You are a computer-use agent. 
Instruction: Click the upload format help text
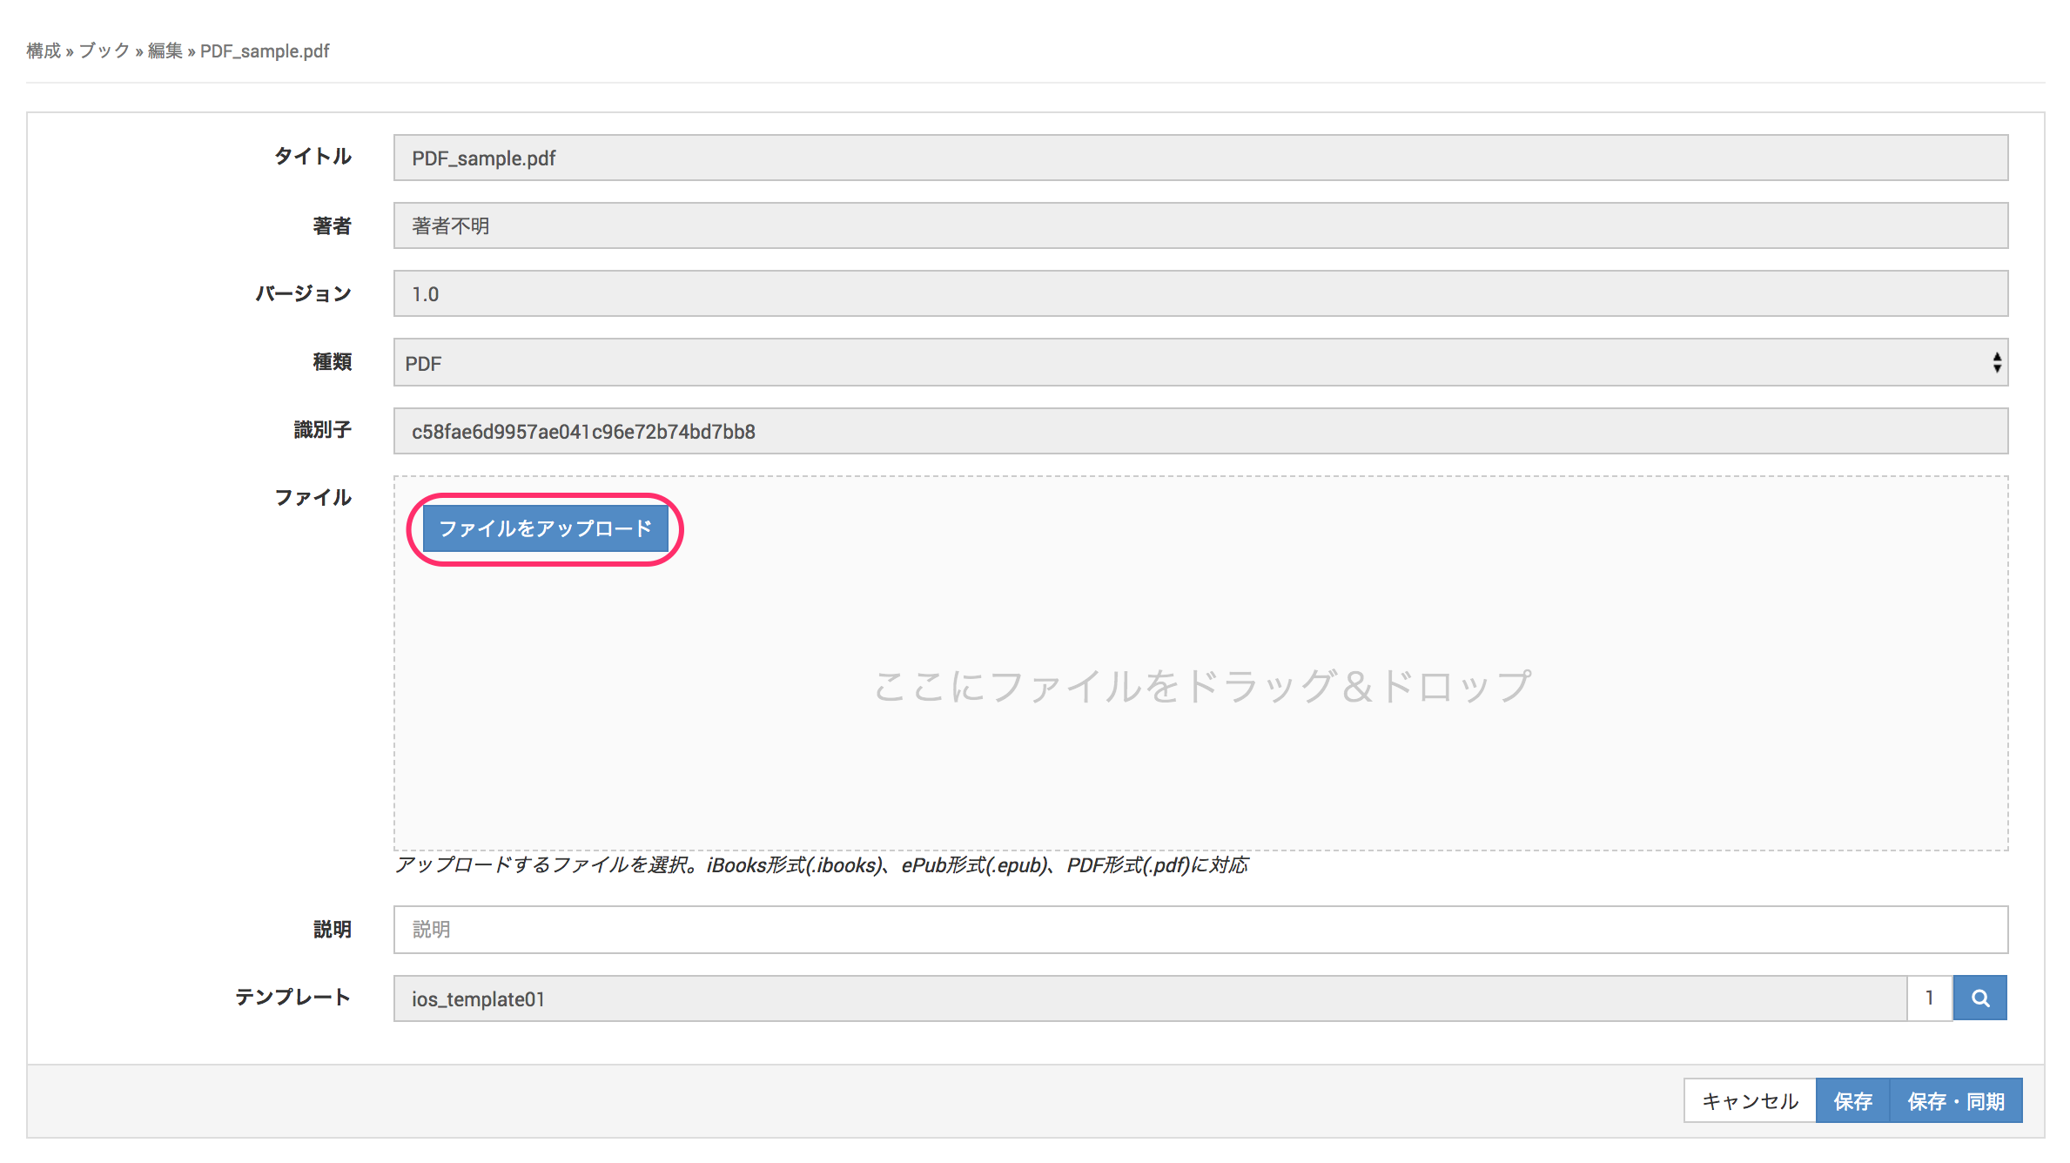point(821,865)
